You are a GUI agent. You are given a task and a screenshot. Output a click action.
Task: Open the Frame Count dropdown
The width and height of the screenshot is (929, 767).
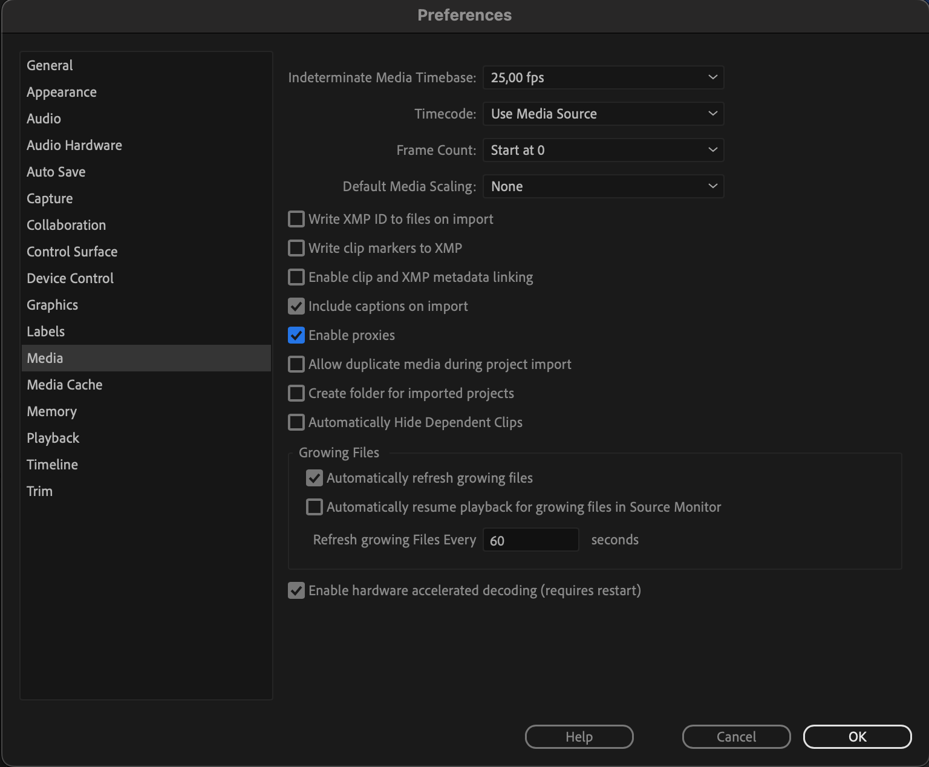603,150
